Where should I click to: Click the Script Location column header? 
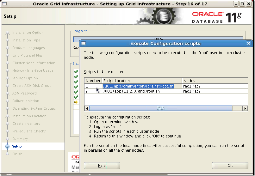coord(142,81)
